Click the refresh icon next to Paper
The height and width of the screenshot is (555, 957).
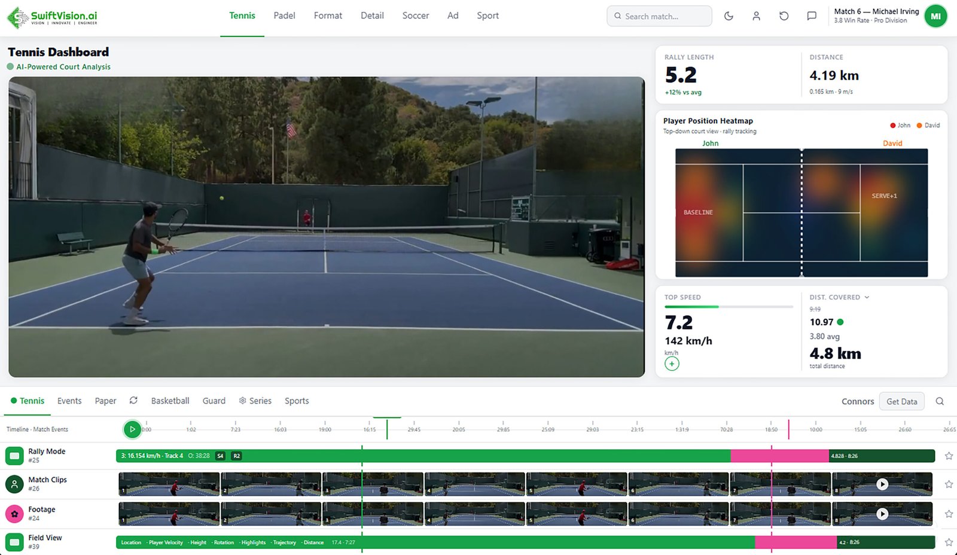click(133, 401)
